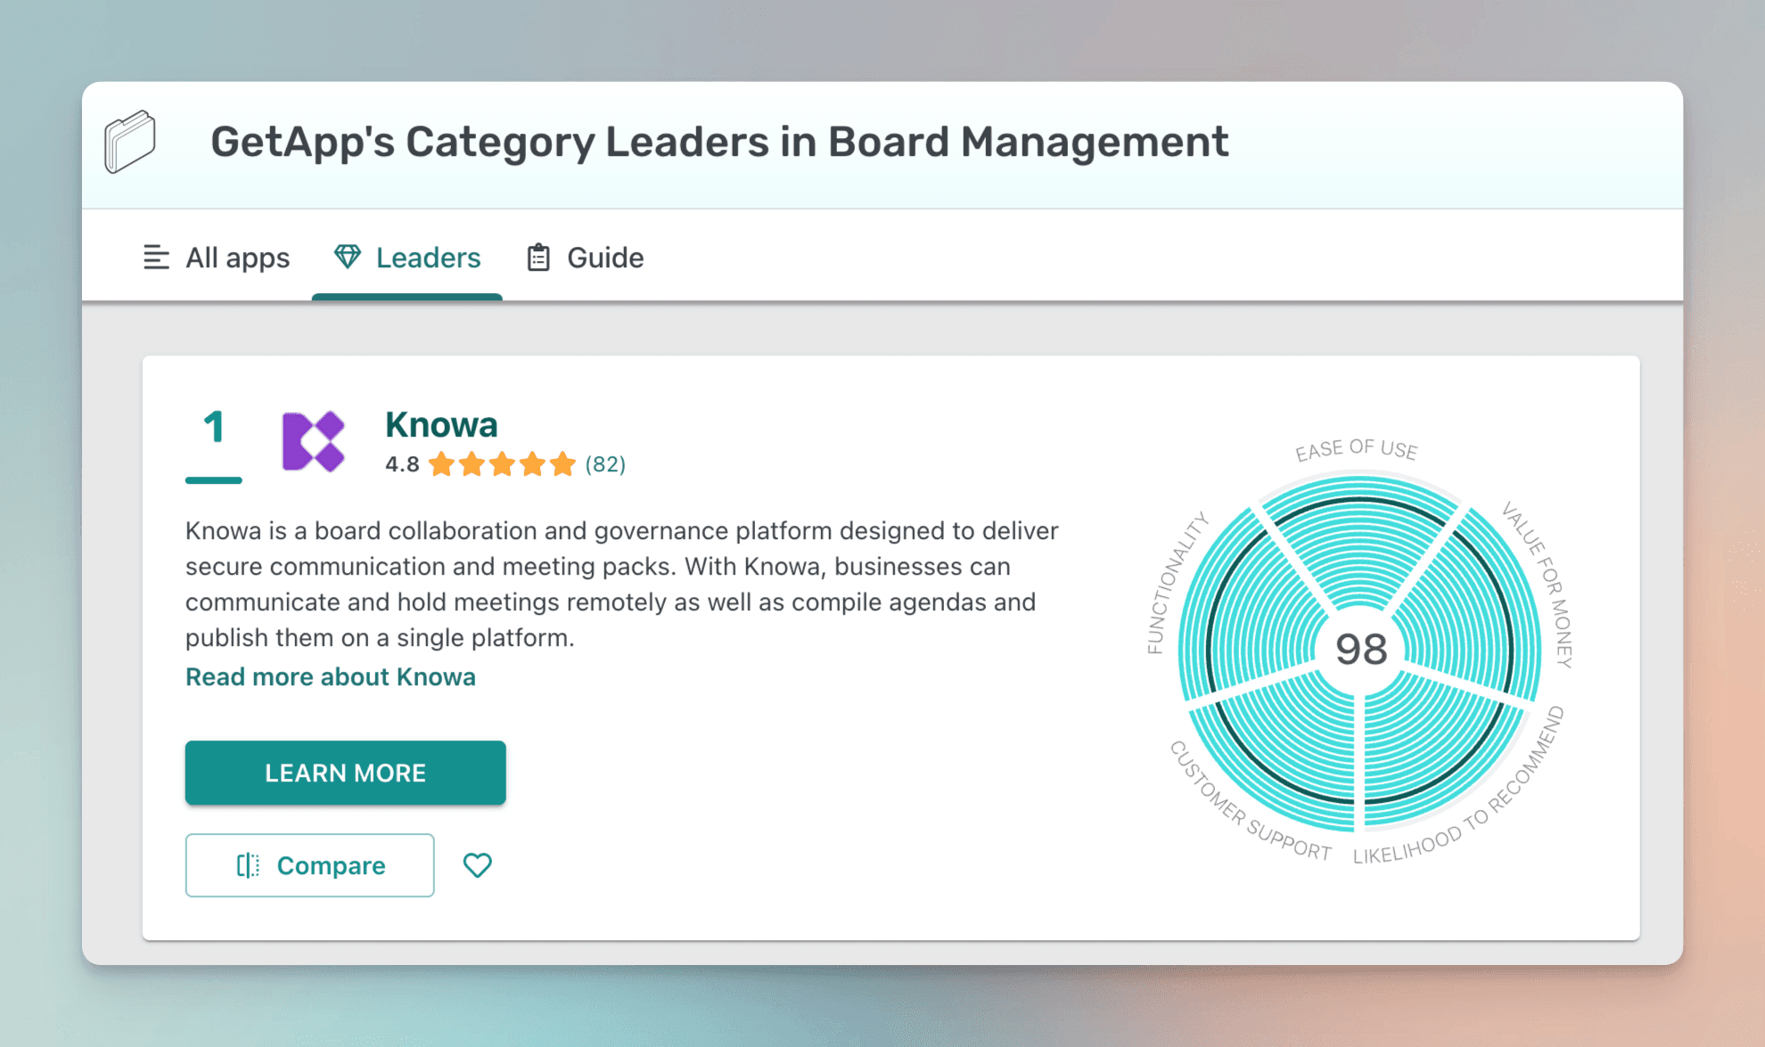Open the (82) reviews count link

(x=605, y=464)
